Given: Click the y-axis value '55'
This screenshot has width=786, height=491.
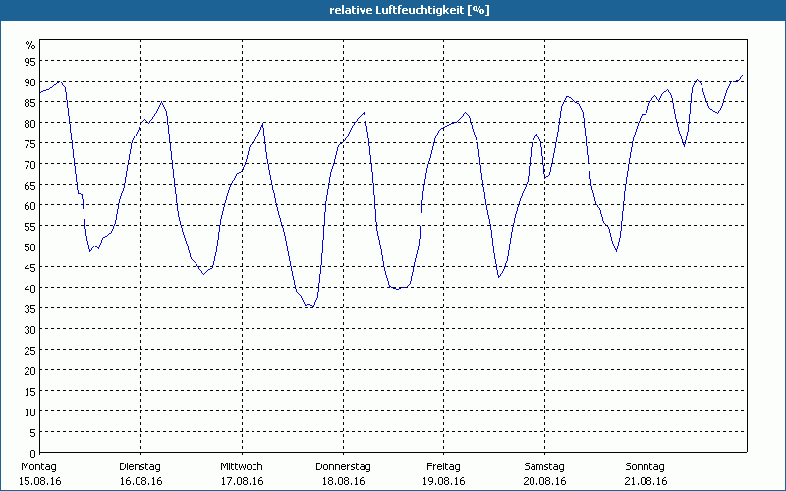Looking at the screenshot, I should 30,226.
